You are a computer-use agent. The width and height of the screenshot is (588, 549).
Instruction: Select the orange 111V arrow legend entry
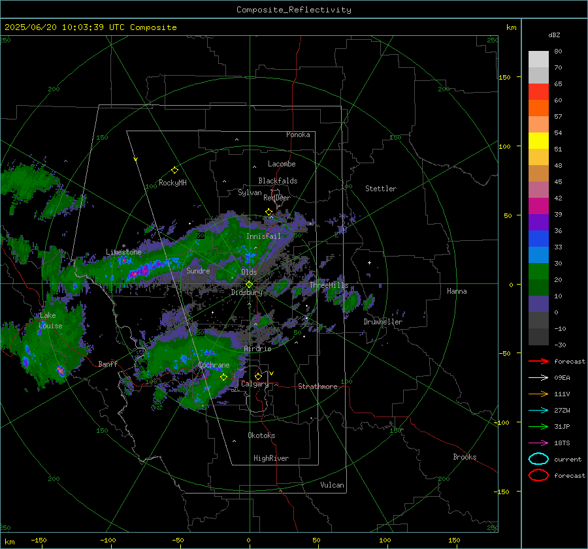click(538, 394)
